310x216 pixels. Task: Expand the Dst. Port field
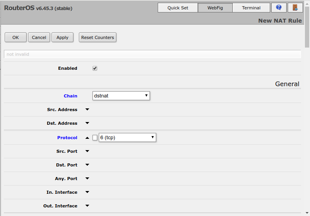coord(87,165)
